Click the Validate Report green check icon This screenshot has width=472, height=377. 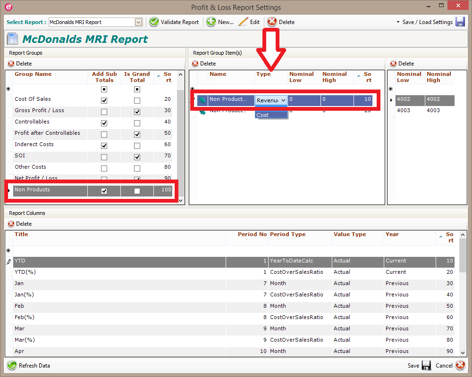154,22
